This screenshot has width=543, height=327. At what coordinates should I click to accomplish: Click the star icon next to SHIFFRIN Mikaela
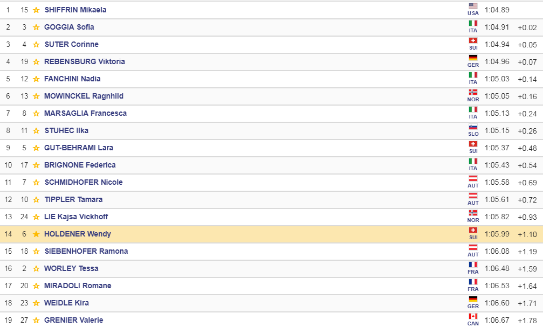(x=36, y=10)
